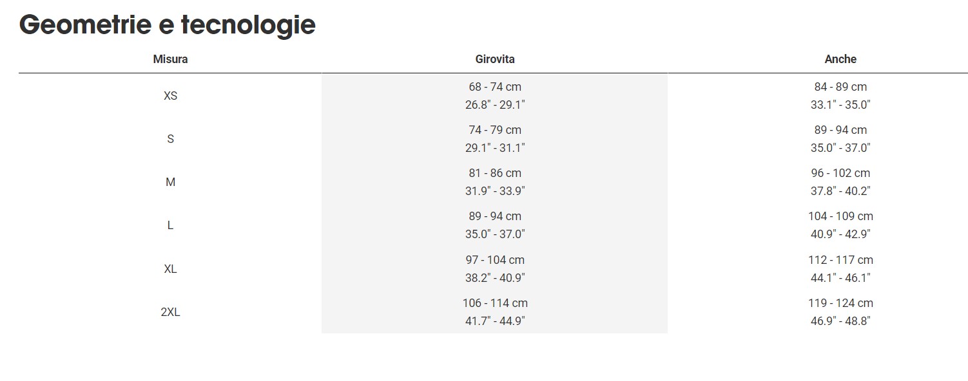This screenshot has height=381, width=968.
Task: Click the 104 - 109 cm hips value
Action: 840,216
